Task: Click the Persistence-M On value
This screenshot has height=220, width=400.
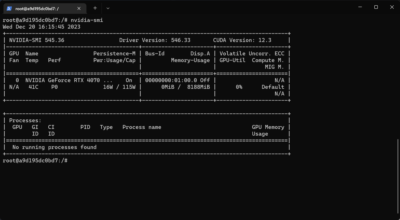Action: [x=129, y=80]
